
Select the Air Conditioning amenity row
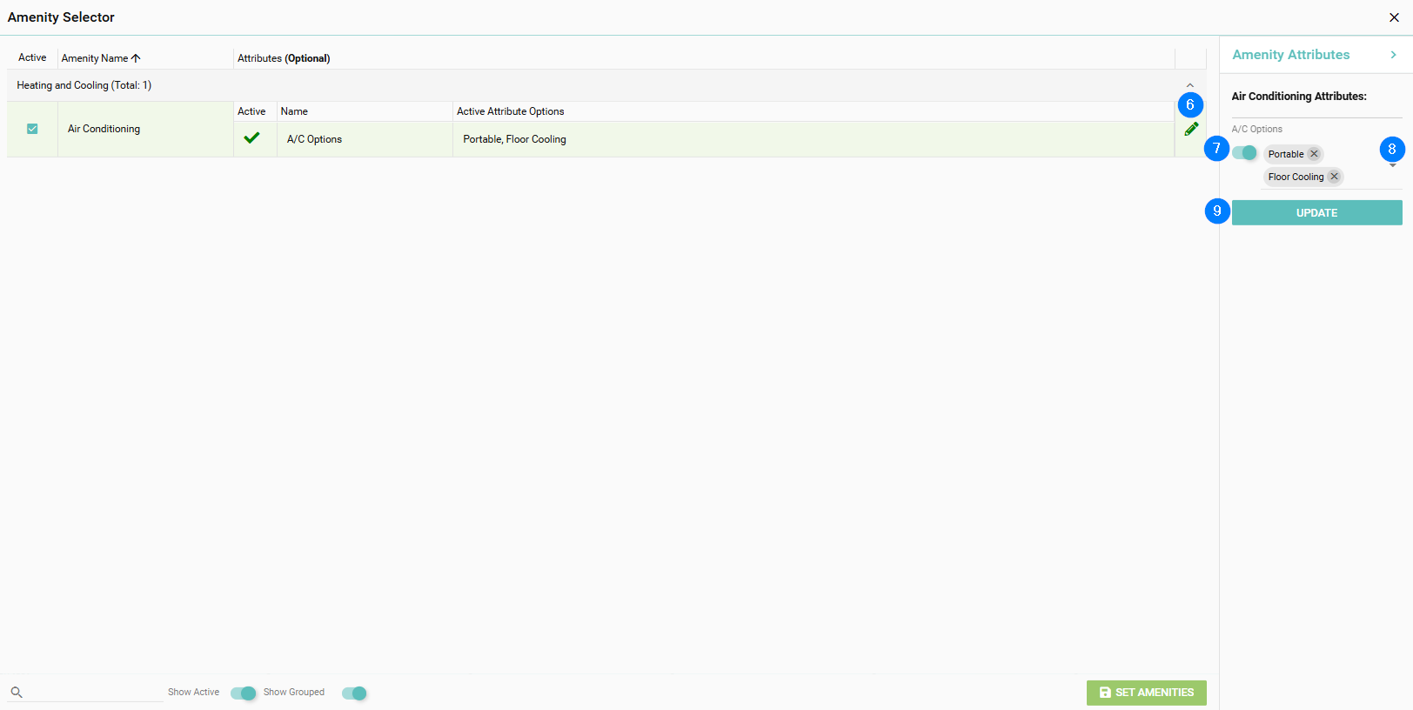(104, 129)
